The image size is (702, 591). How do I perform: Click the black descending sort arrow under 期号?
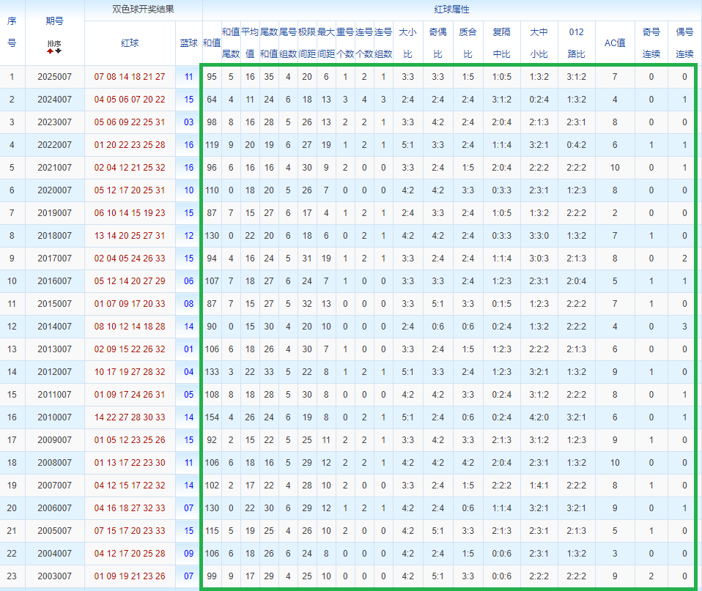[58, 51]
